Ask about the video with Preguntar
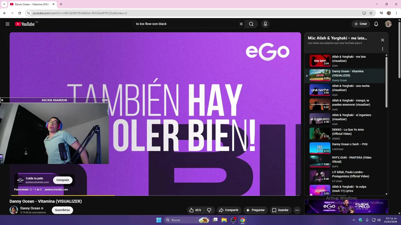This screenshot has width=401, height=225. pyautogui.click(x=255, y=210)
